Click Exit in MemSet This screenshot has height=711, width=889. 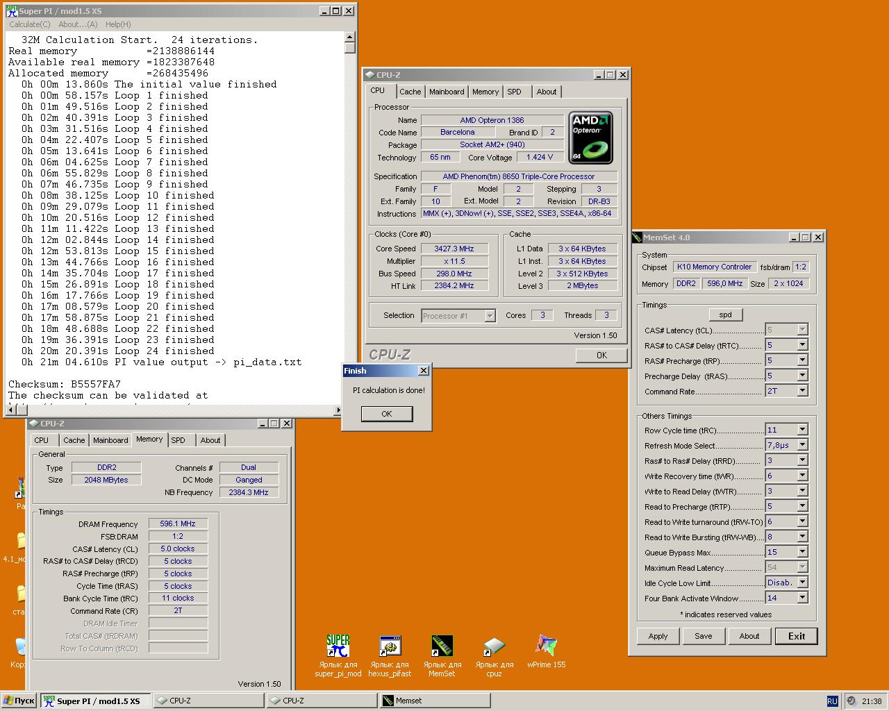(797, 636)
